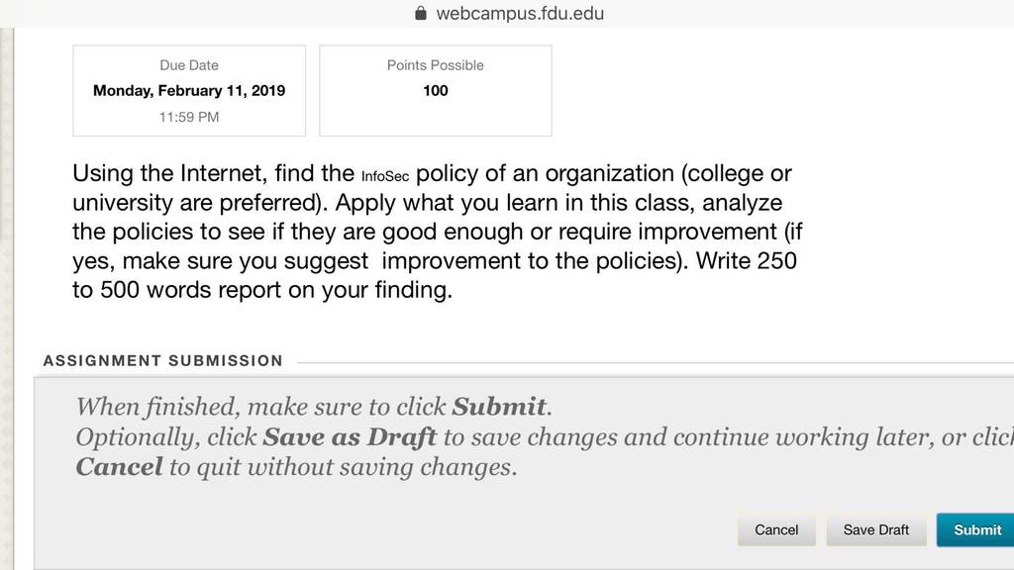The image size is (1014, 570).
Task: Click the Due Date info box
Action: [189, 90]
